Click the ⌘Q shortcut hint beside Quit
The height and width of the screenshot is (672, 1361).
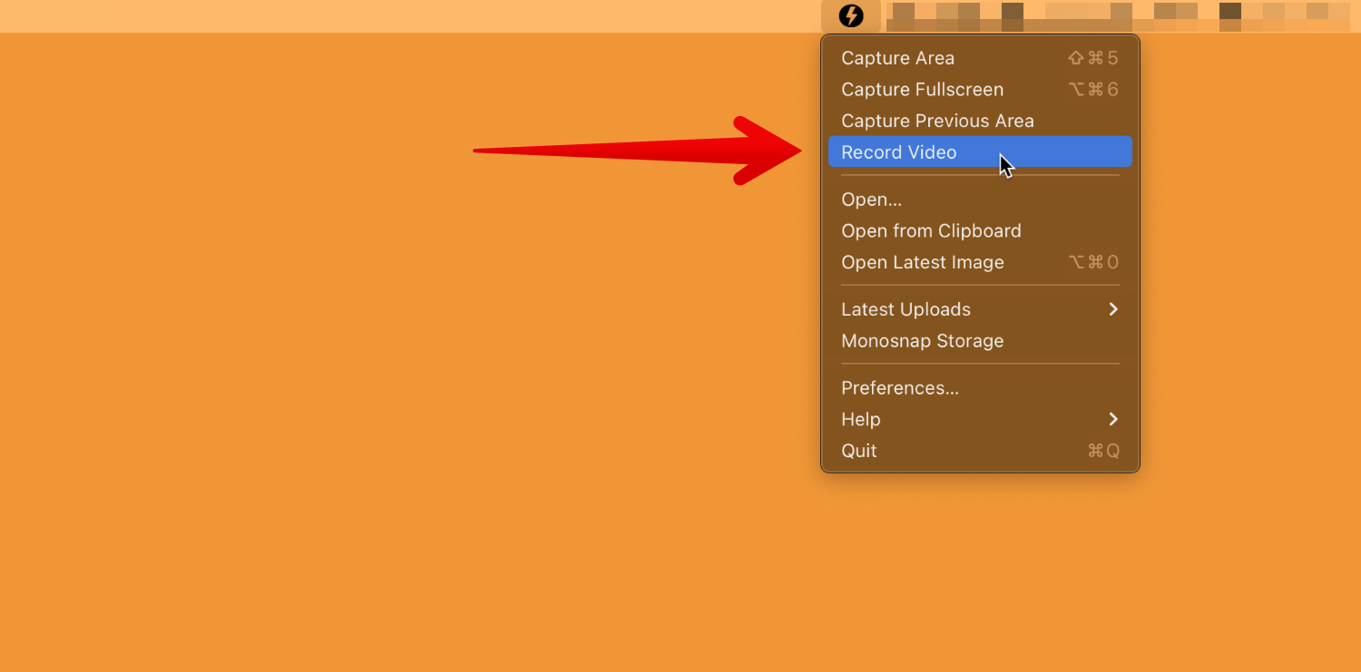[x=1102, y=452]
